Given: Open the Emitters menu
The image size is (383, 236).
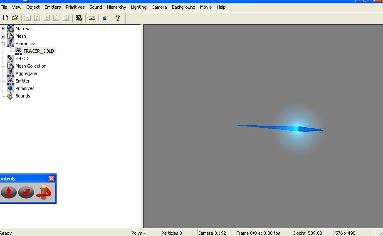Looking at the screenshot, I should click(x=52, y=7).
